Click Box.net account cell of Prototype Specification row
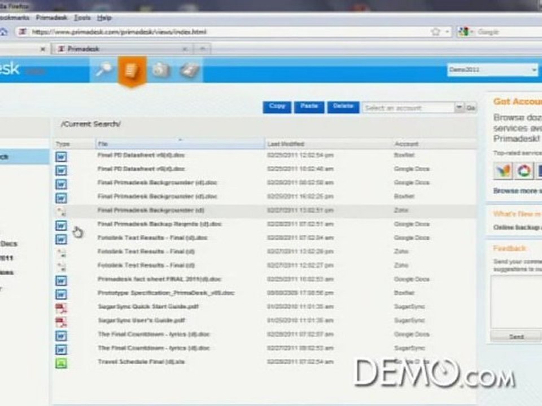The width and height of the screenshot is (542, 406). coord(404,293)
